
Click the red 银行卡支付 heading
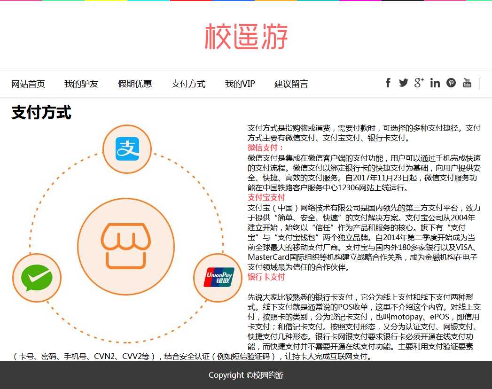tap(266, 277)
